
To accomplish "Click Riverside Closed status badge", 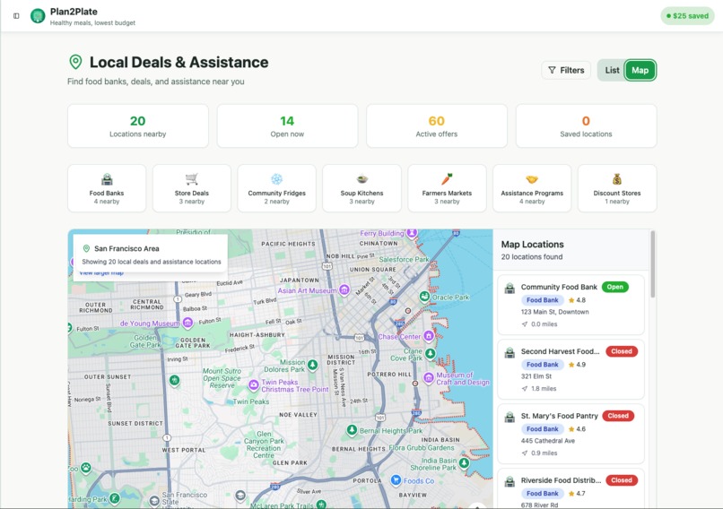I will coord(622,480).
